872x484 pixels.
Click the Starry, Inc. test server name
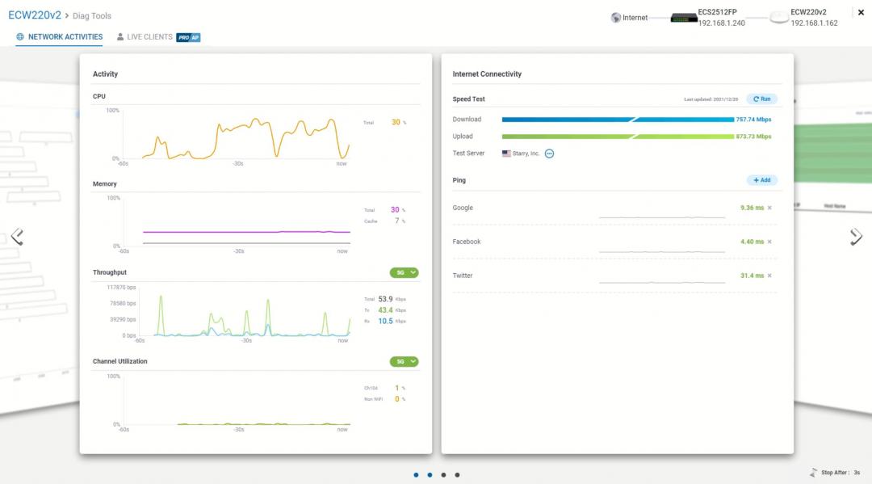tap(526, 154)
